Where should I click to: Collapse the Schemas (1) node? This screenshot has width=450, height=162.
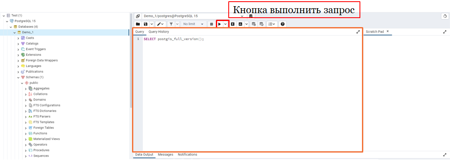tap(19, 77)
